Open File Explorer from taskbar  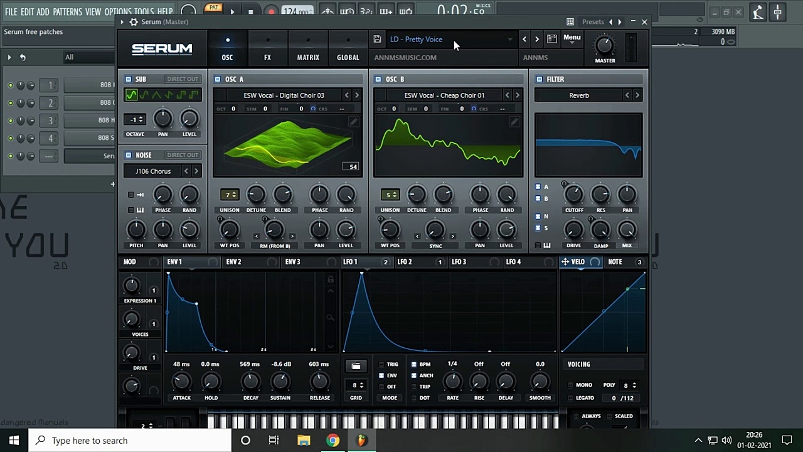click(304, 441)
